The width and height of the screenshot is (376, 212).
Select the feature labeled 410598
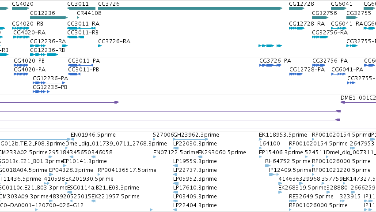[x=55, y=179]
